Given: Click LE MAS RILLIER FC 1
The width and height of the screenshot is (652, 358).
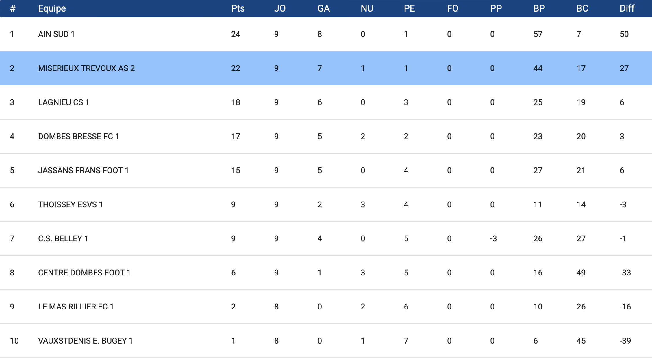Looking at the screenshot, I should [x=76, y=307].
